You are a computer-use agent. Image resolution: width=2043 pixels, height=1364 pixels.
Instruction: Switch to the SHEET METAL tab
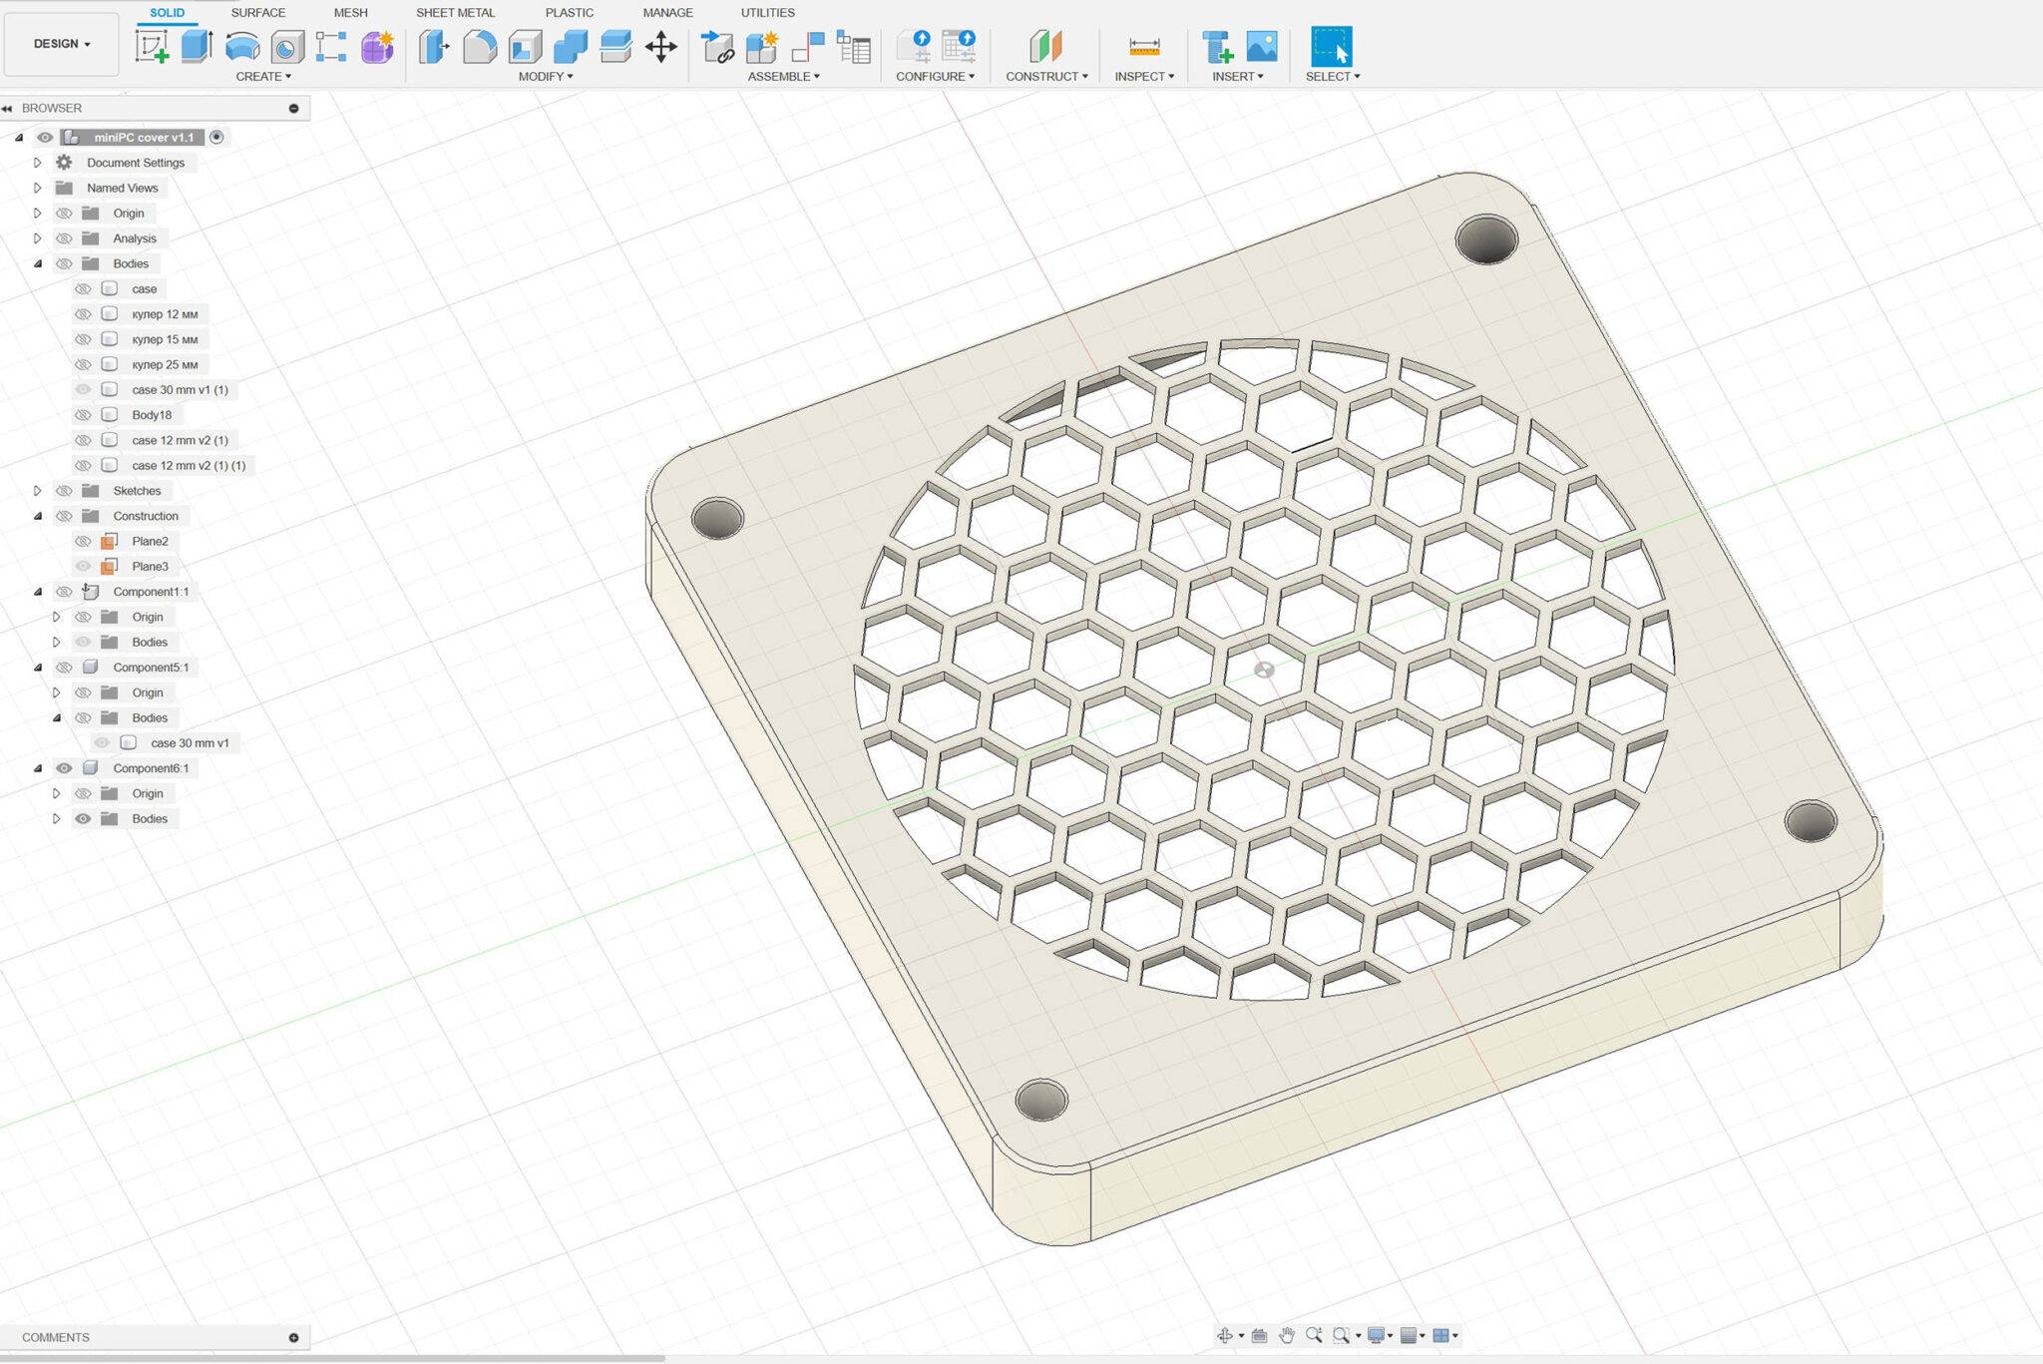455,13
